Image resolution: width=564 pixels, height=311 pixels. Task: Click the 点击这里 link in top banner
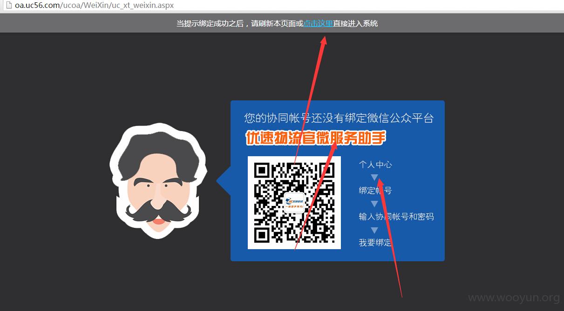[318, 23]
